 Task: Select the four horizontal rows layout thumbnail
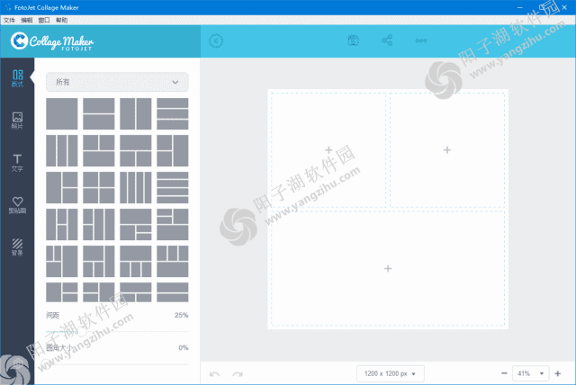click(x=173, y=187)
